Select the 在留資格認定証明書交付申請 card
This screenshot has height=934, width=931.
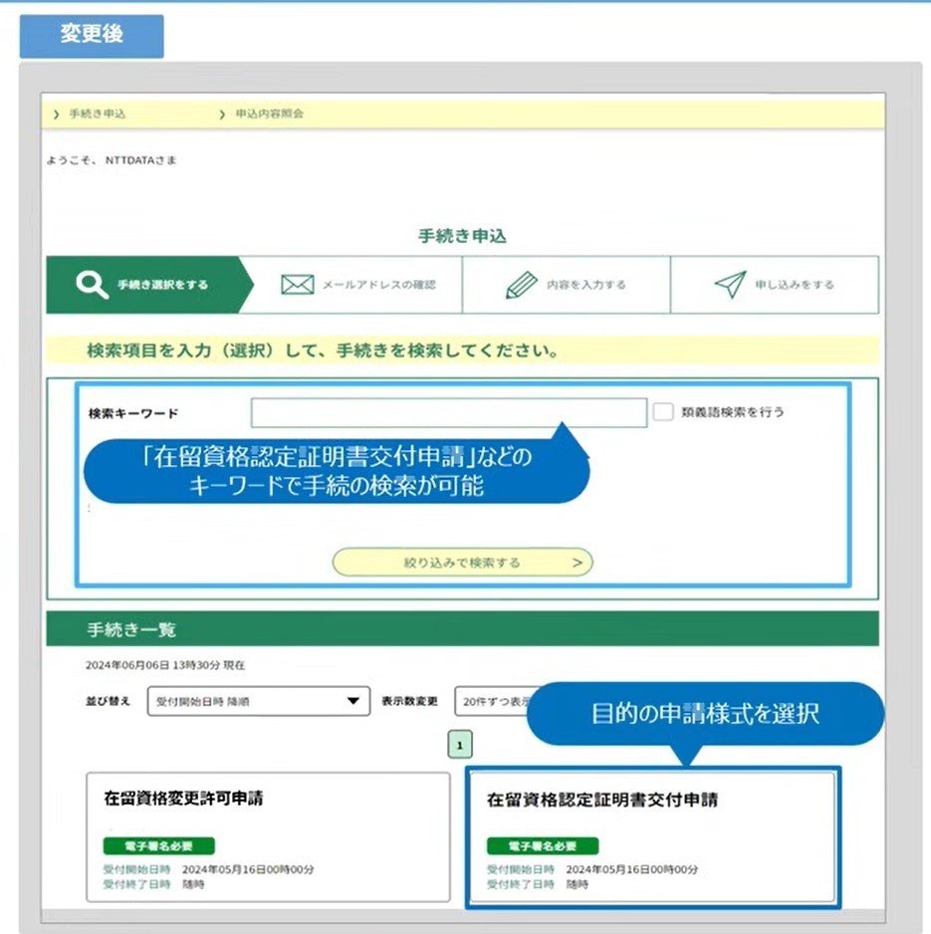tap(652, 835)
